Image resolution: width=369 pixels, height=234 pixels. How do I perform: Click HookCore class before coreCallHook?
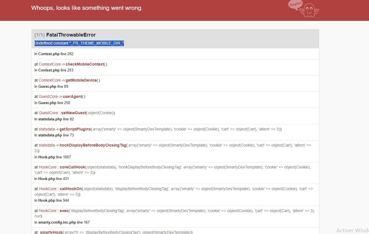[x=47, y=167]
